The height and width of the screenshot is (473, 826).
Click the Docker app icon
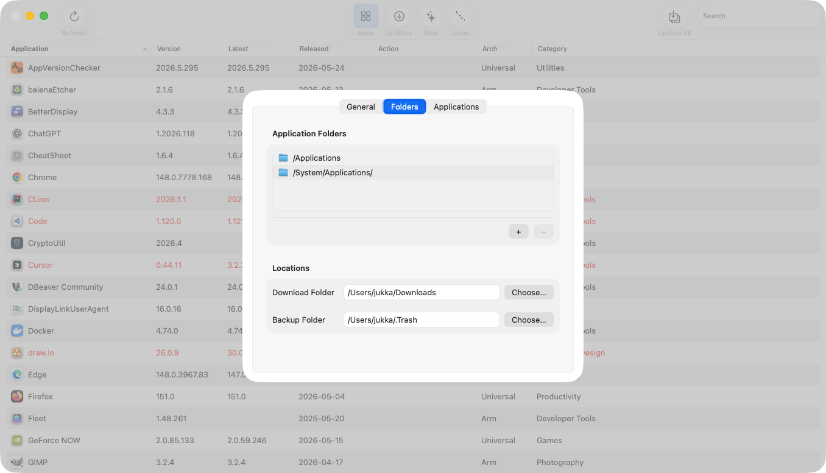[x=17, y=331]
